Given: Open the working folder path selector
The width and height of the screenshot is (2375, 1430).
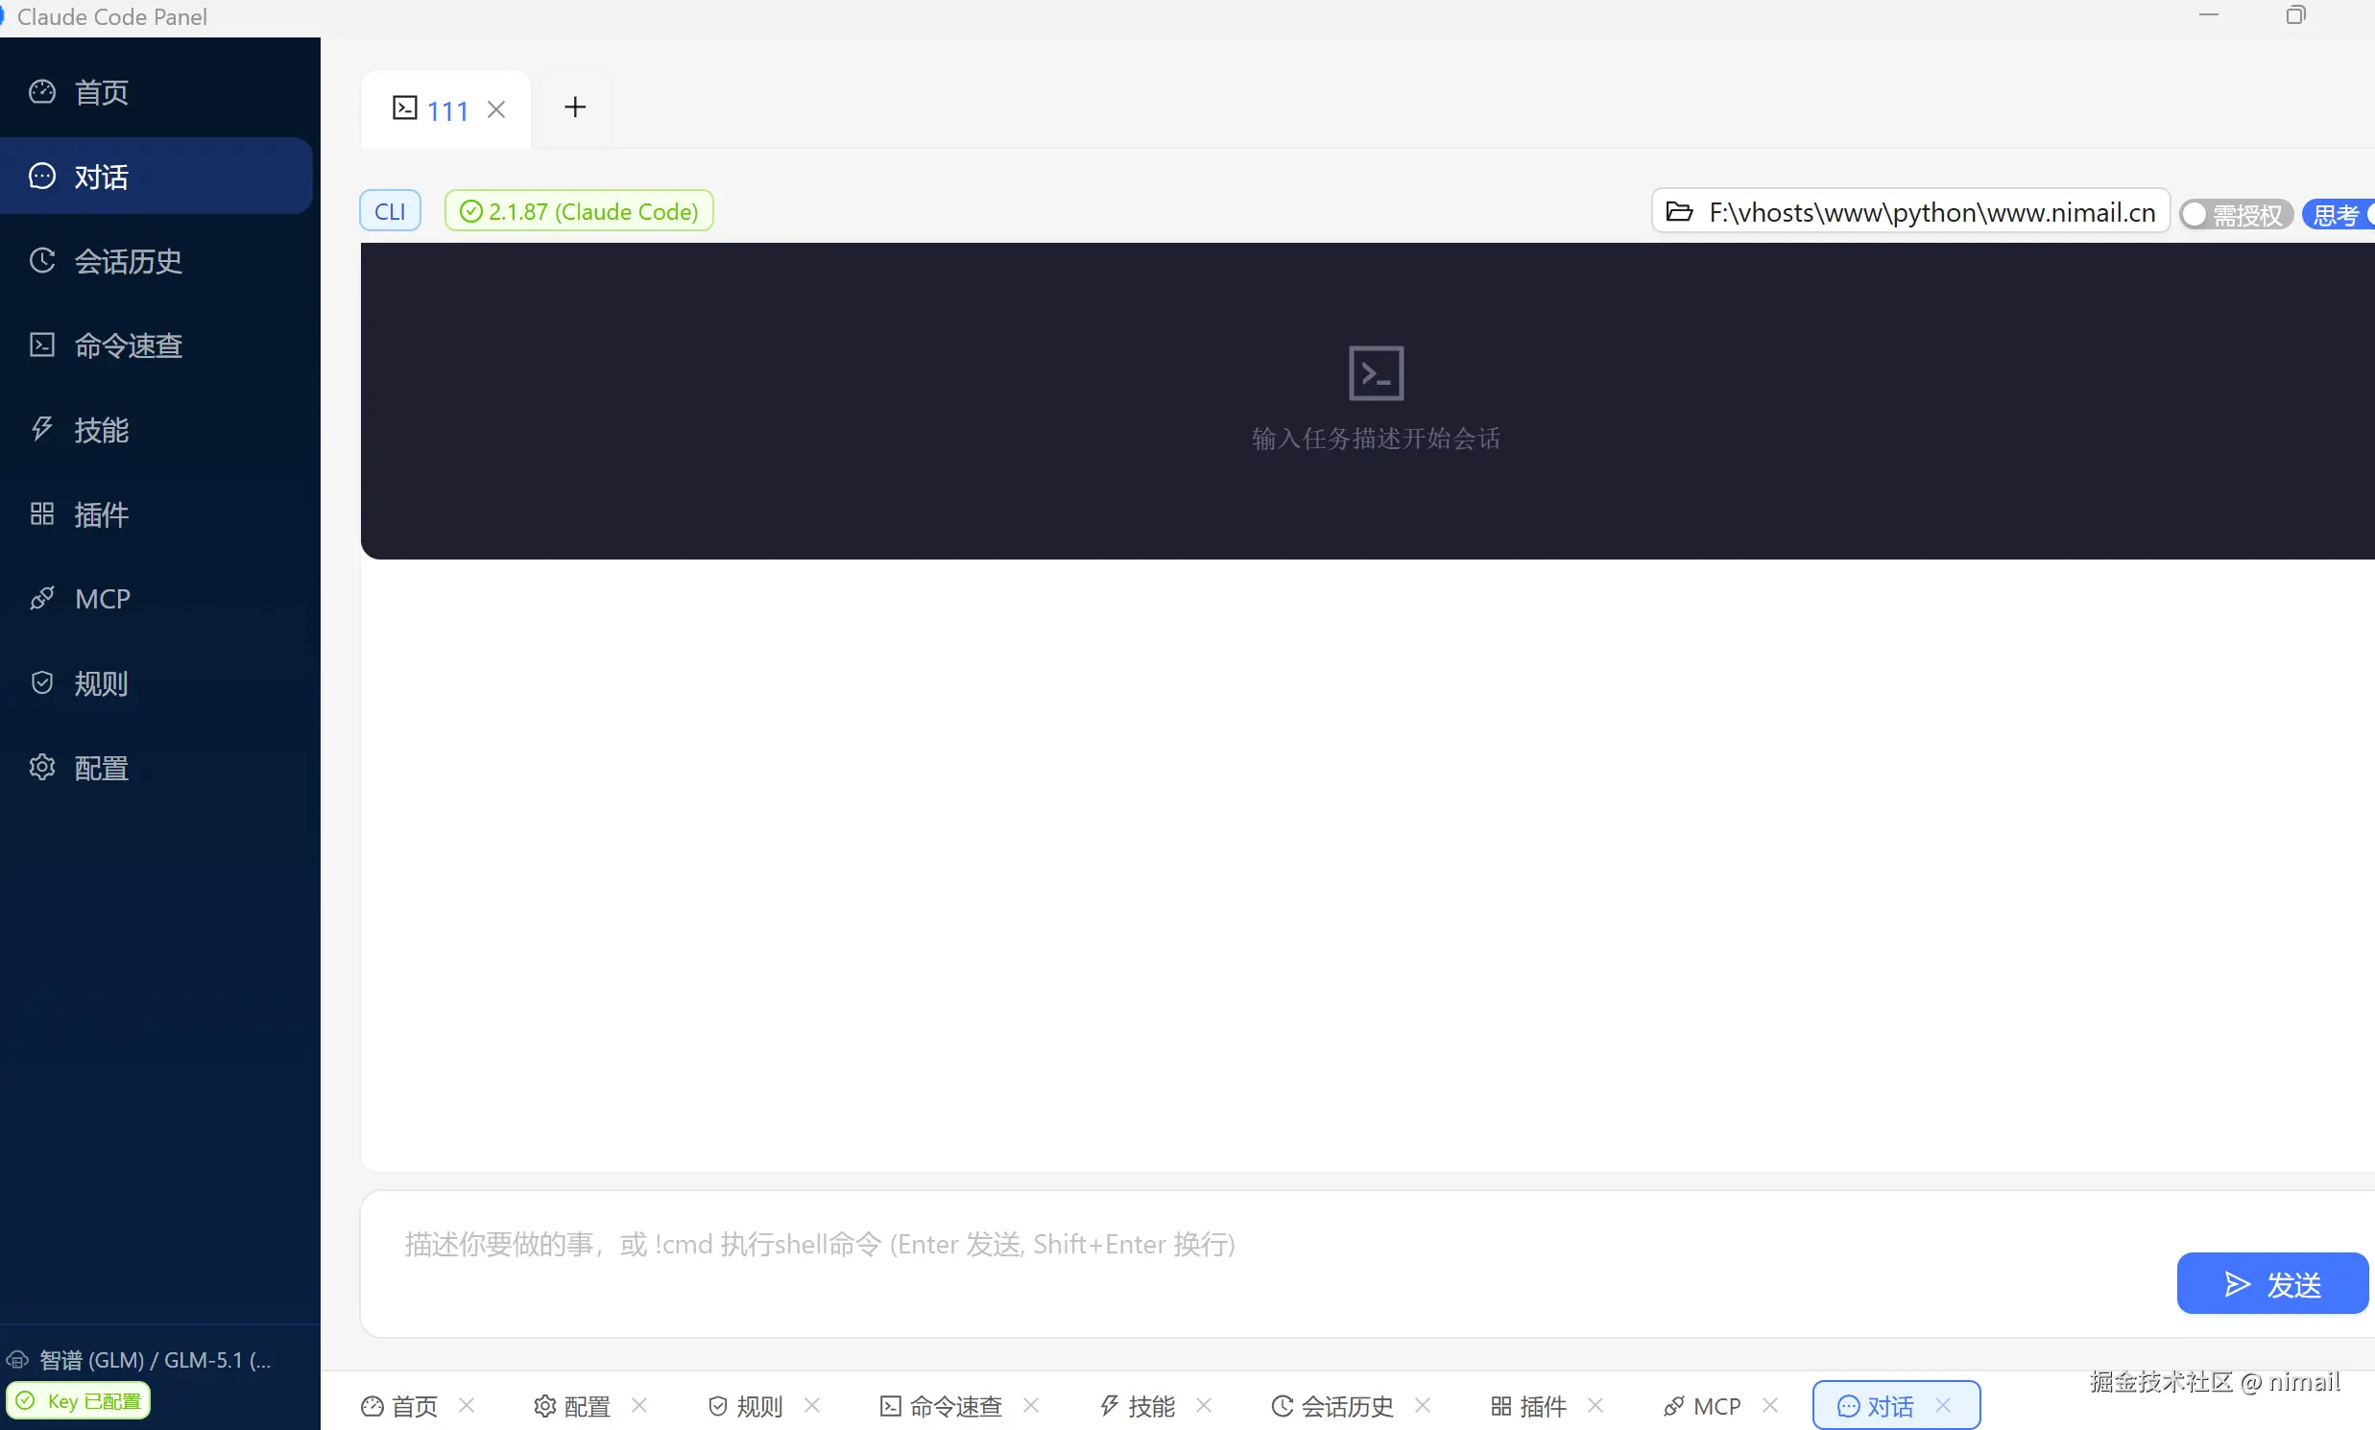Looking at the screenshot, I should [x=1909, y=212].
